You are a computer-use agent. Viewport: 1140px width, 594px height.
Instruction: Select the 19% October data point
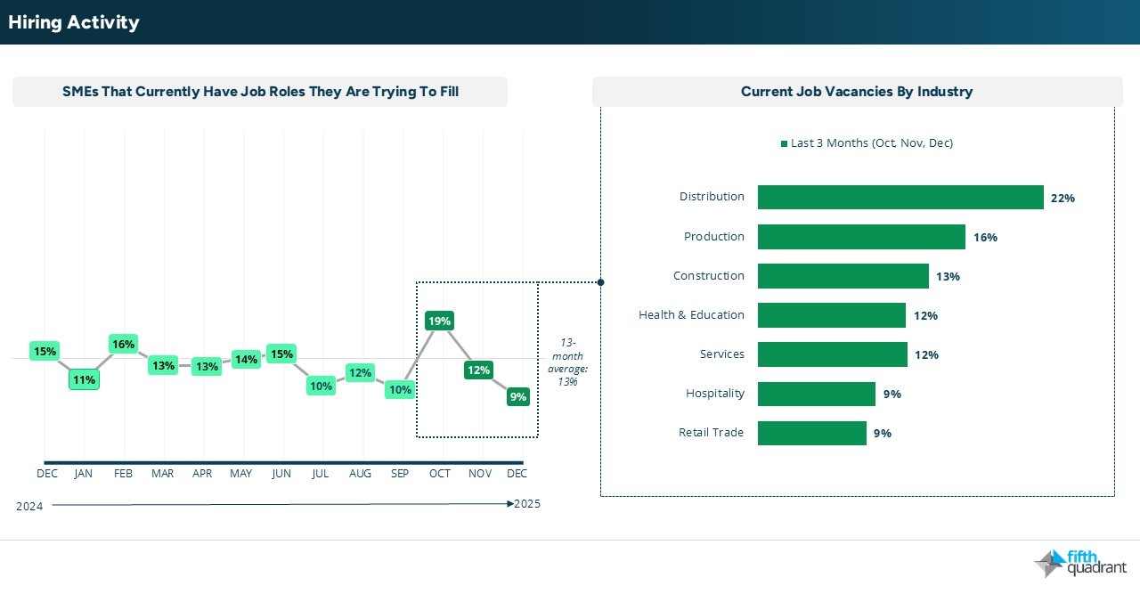point(439,321)
